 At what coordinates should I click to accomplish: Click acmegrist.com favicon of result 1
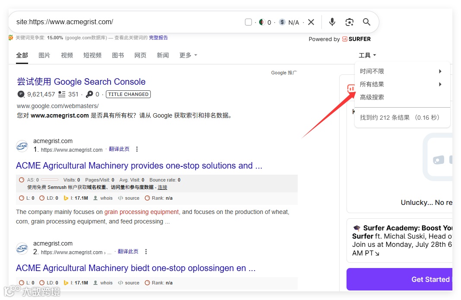coord(22,146)
